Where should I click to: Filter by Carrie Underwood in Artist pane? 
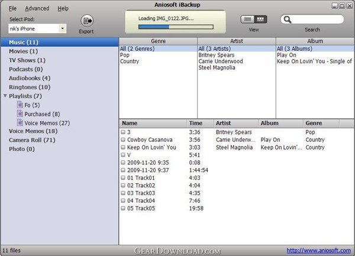point(236,61)
